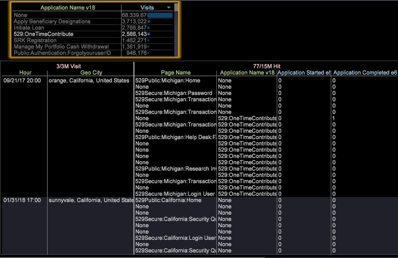Click the Hour column header
This screenshot has height=258, width=398.
tap(25, 73)
